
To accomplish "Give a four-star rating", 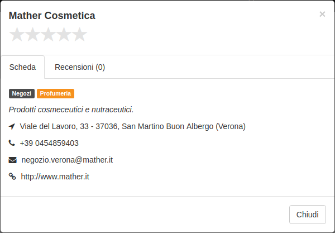I will tap(64, 34).
